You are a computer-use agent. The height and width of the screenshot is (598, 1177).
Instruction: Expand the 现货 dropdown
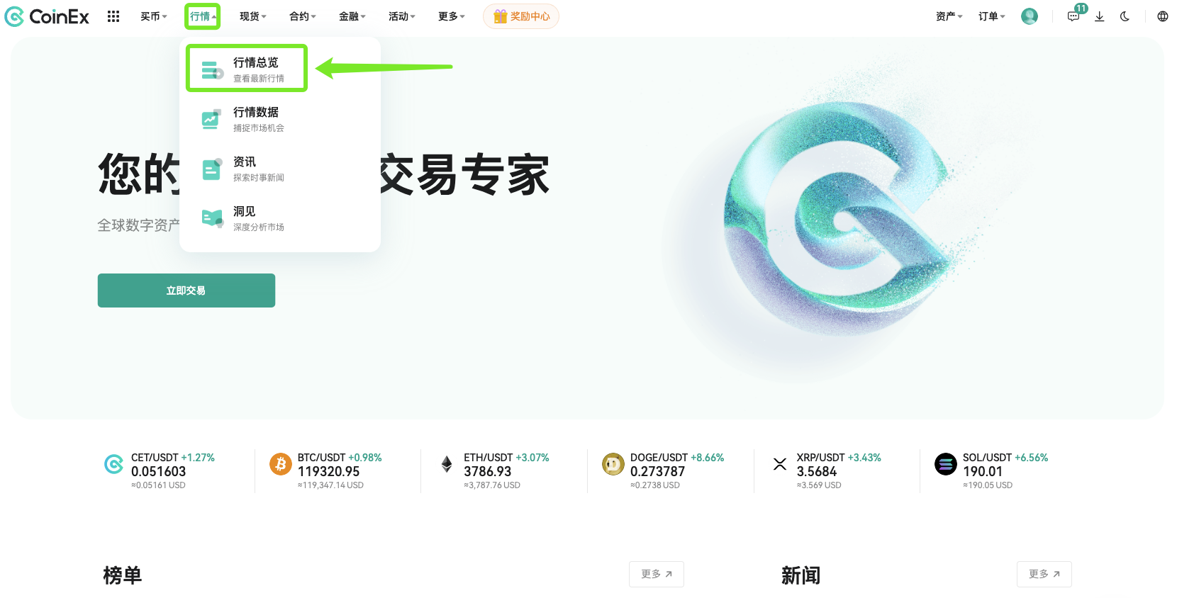(253, 16)
